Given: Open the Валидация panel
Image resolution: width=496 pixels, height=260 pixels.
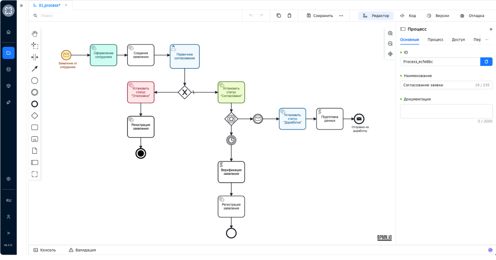Looking at the screenshot, I should pos(82,250).
